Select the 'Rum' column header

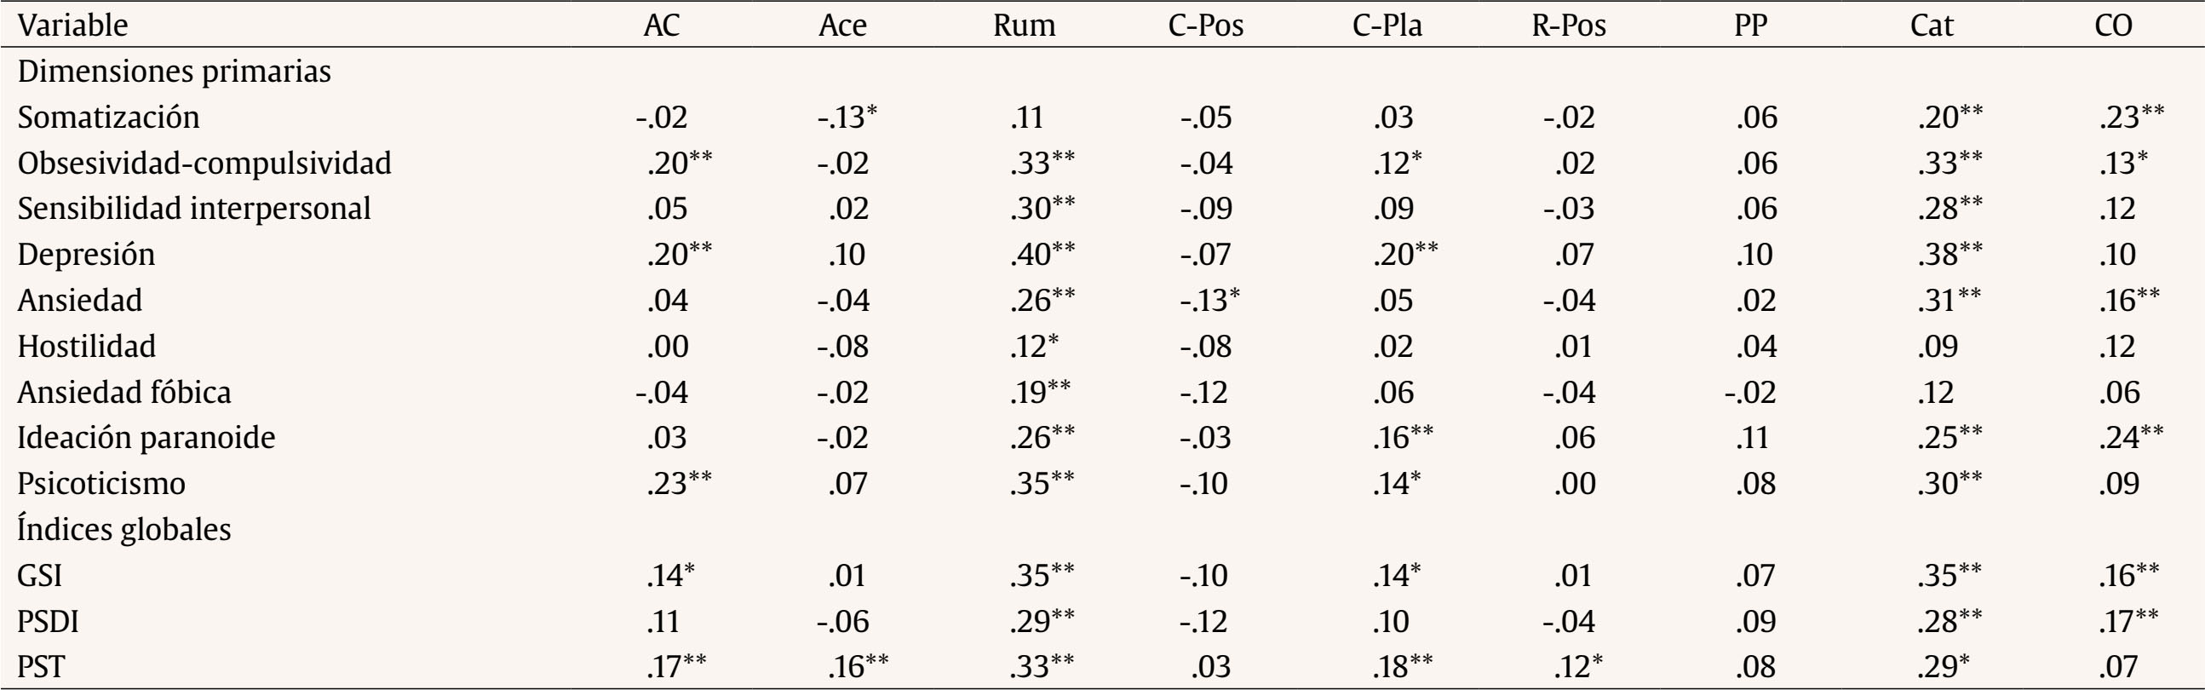1024,26
